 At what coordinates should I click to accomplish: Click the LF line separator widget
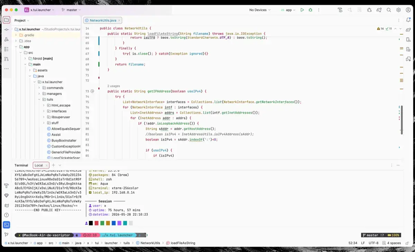click(x=363, y=243)
